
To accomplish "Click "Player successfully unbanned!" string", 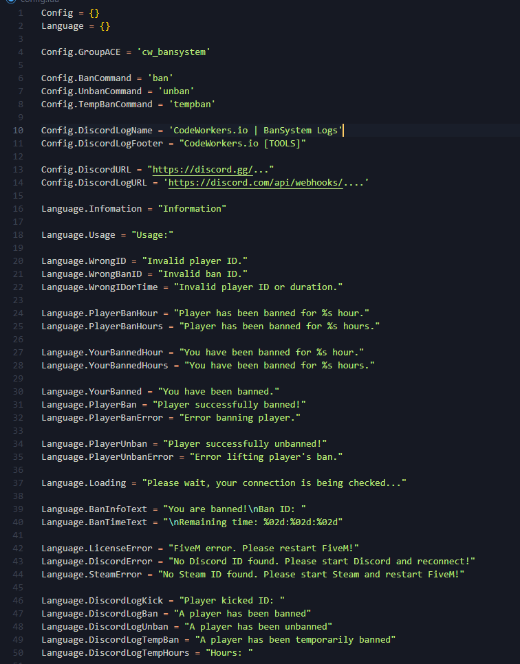I will click(245, 444).
